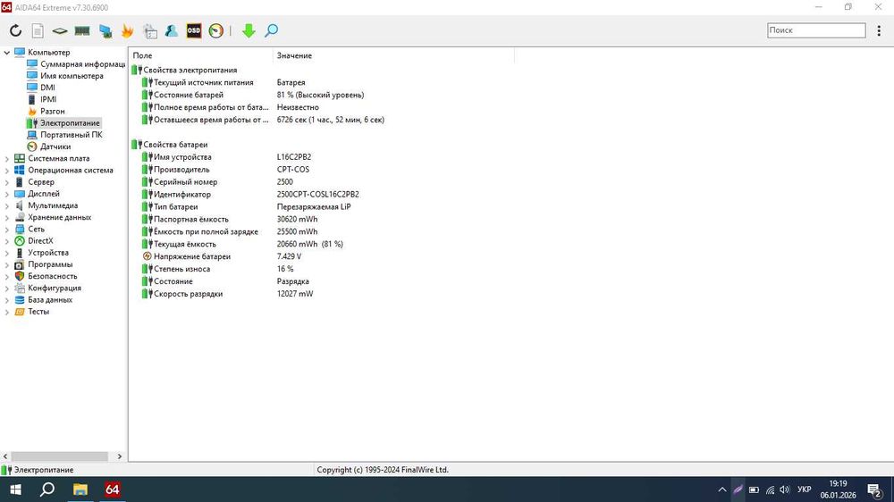Image resolution: width=894 pixels, height=502 pixels.
Task: Expand the Сервер tree node
Action: coord(7,182)
